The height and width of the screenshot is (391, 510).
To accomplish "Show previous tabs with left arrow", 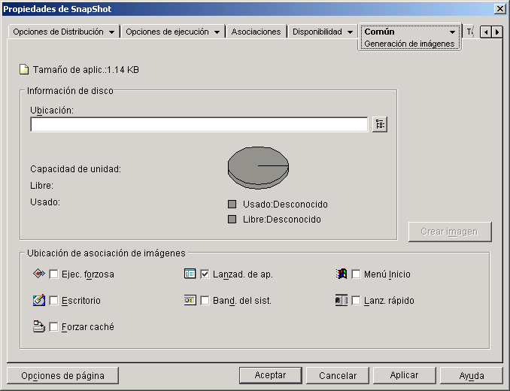I will (x=486, y=32).
